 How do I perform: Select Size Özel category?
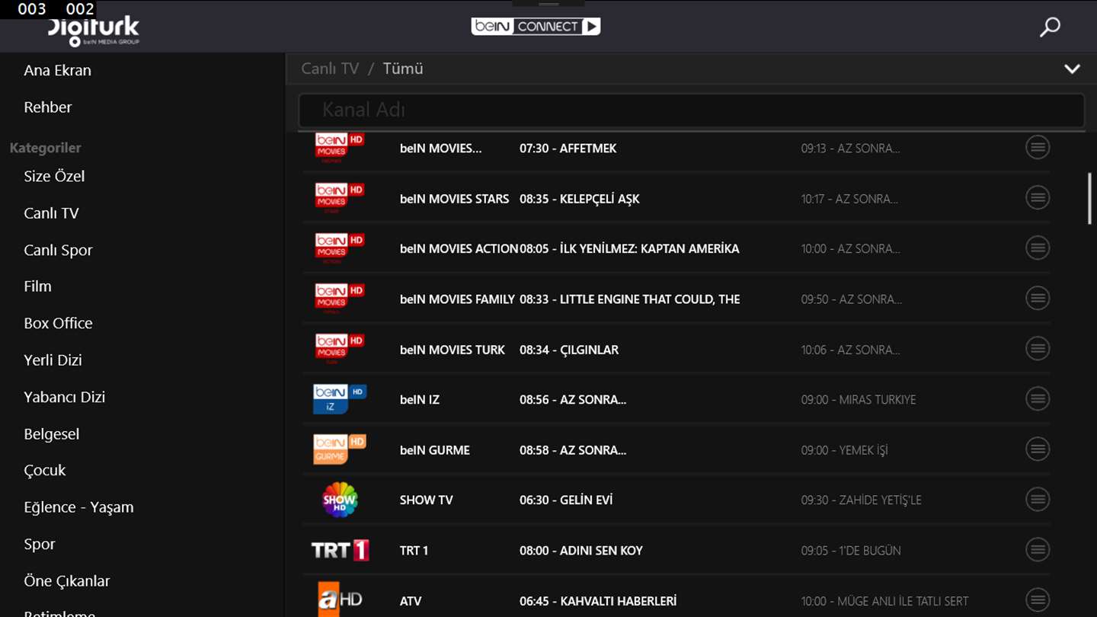pyautogui.click(x=54, y=176)
